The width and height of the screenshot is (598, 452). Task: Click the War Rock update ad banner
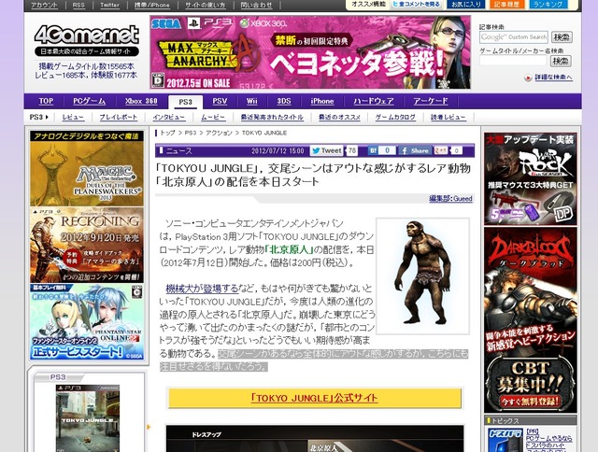530,178
